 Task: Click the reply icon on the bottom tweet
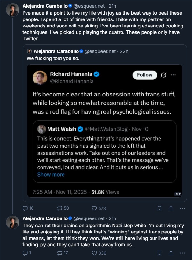25,253
